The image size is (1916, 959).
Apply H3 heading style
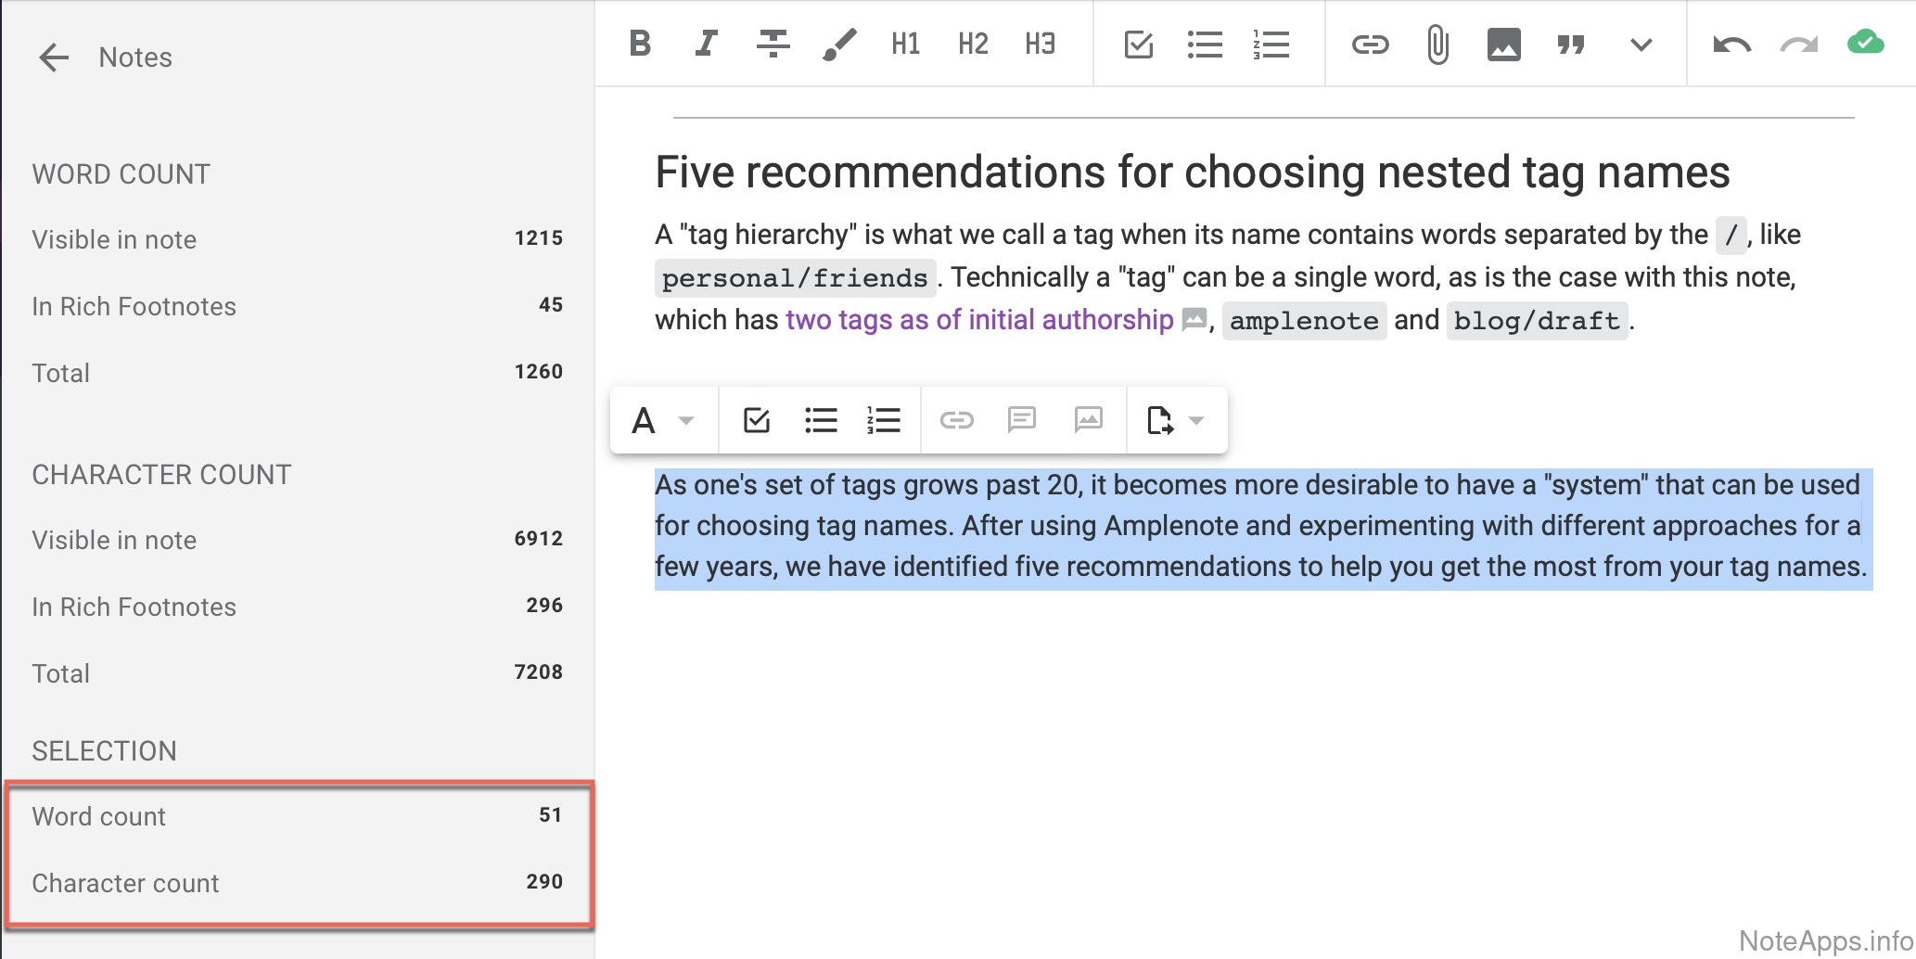[x=1040, y=44]
